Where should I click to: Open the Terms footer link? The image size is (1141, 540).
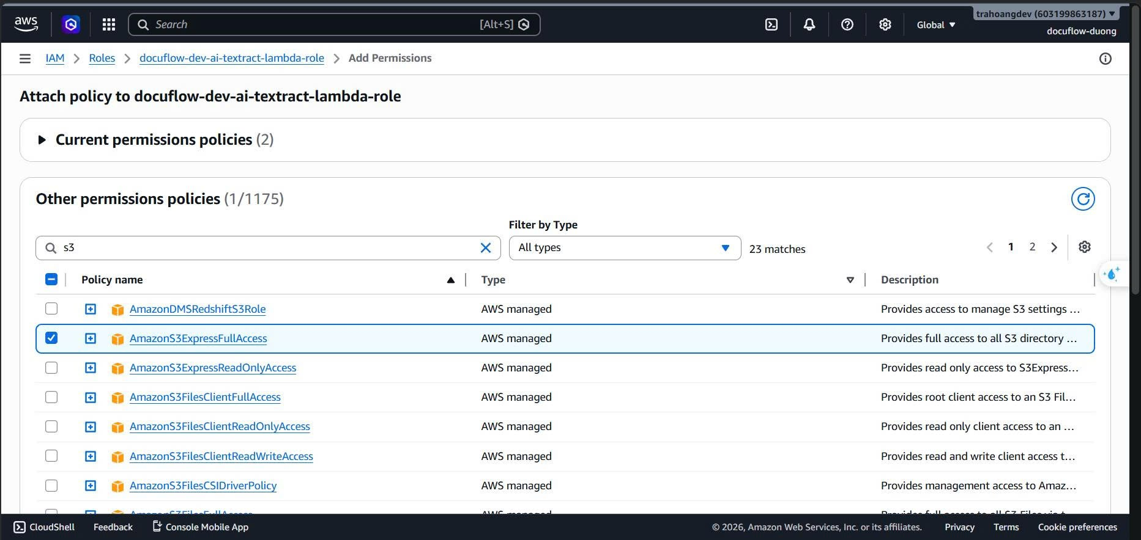(1006, 527)
